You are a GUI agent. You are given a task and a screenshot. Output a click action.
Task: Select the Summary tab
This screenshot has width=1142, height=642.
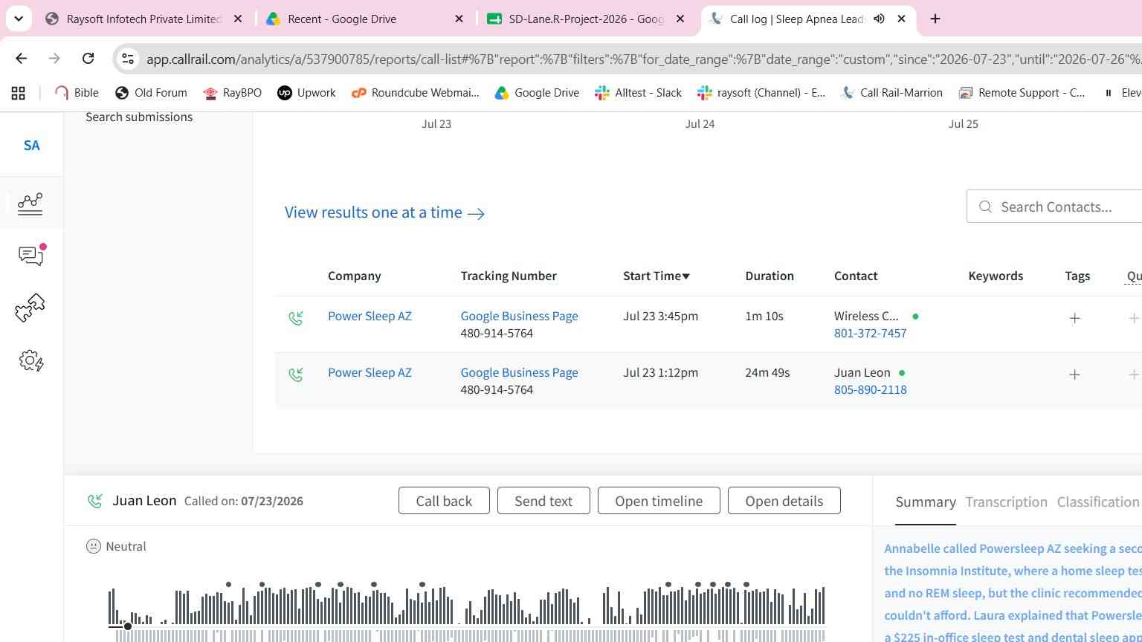(926, 502)
